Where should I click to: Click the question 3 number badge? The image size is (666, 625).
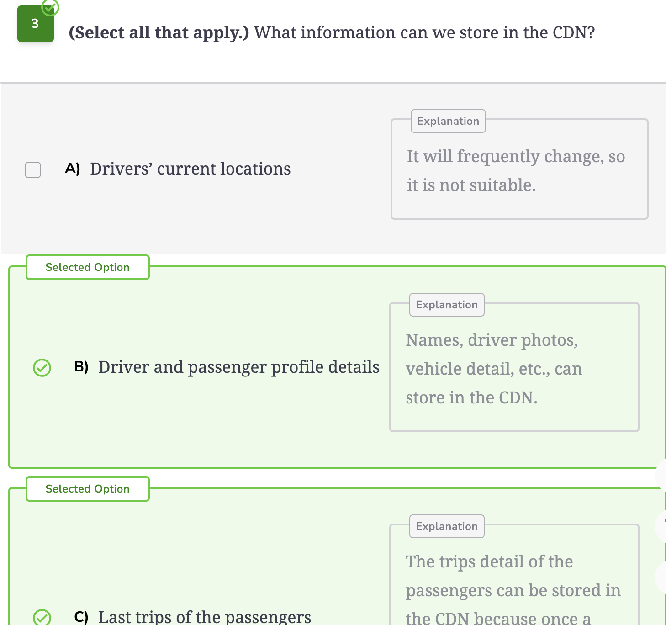[x=36, y=24]
